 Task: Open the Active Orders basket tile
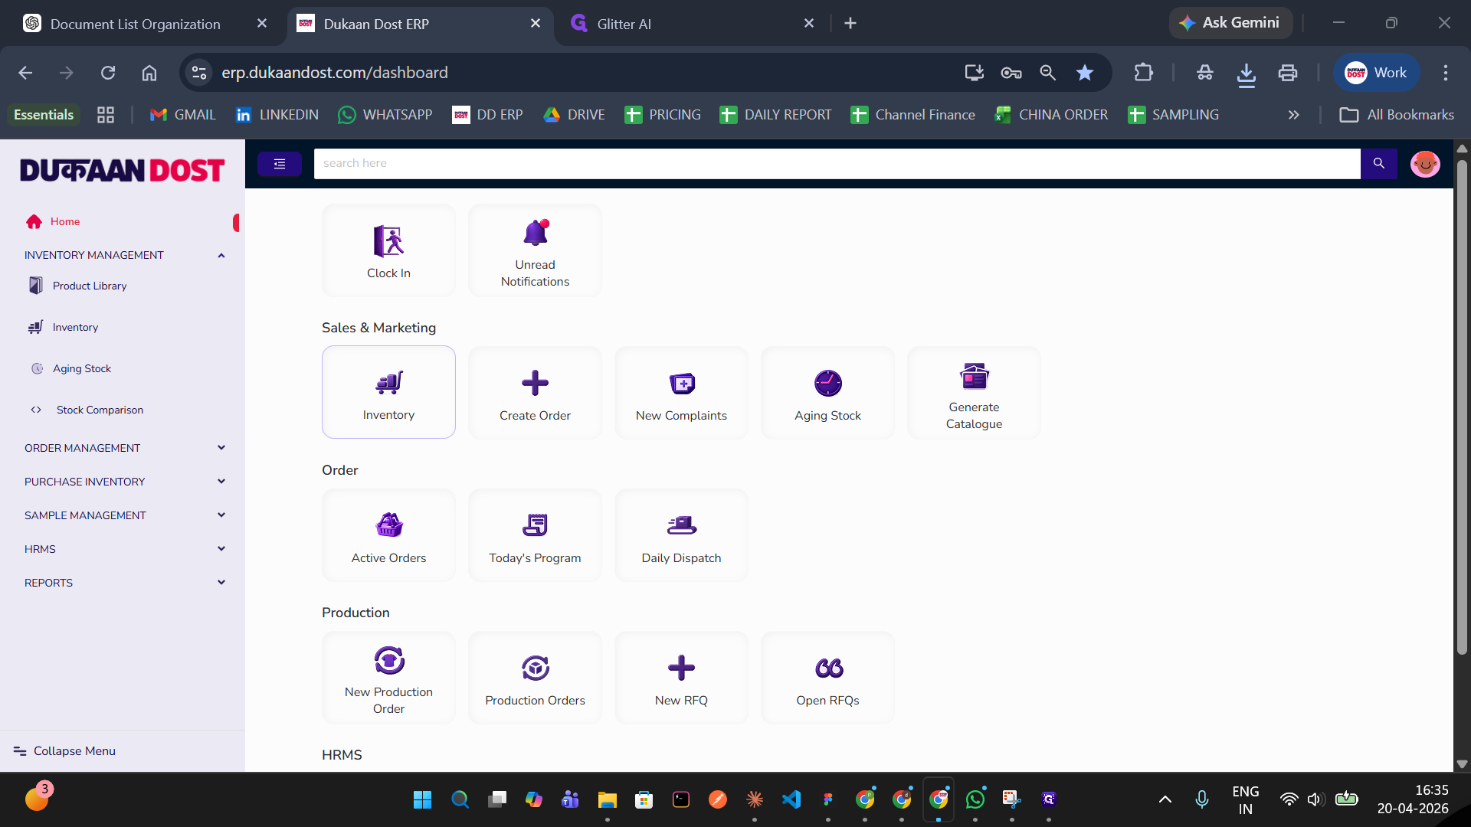388,535
